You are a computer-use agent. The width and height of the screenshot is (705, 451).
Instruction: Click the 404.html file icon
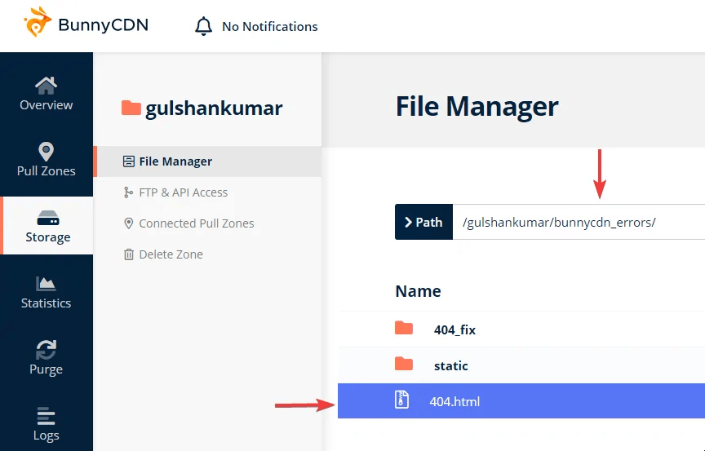(x=401, y=400)
